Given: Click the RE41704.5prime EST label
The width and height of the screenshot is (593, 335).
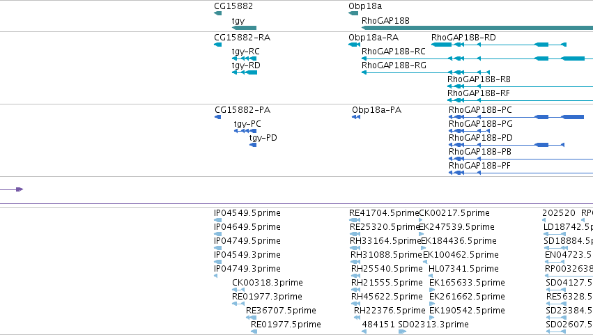Looking at the screenshot, I should click(x=384, y=213).
